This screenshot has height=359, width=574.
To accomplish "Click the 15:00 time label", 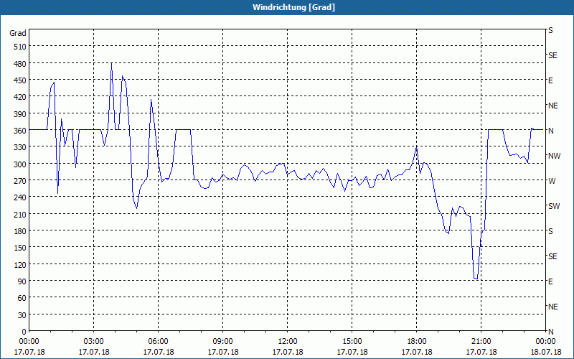I will [x=352, y=342].
